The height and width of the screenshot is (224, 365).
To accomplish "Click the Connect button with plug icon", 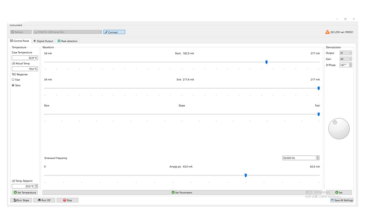I will point(114,32).
